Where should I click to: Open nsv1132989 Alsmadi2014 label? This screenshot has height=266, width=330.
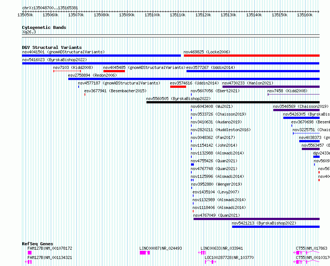[219, 200]
